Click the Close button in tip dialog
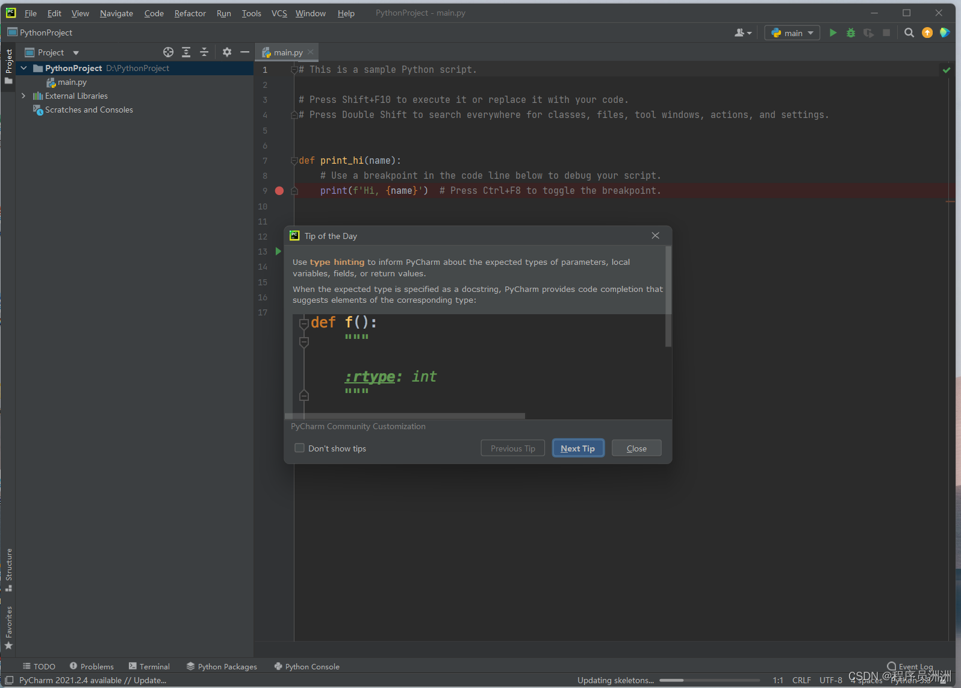 (636, 448)
